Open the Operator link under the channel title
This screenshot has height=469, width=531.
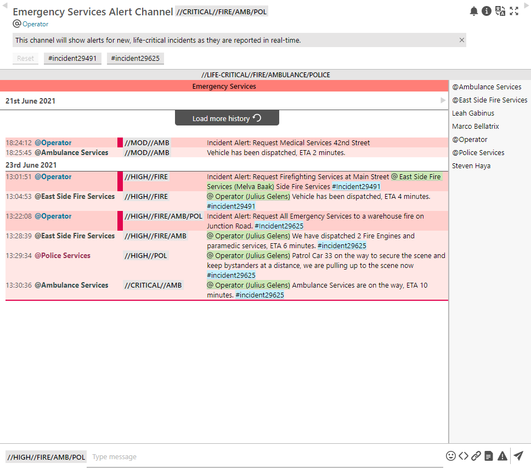point(35,24)
